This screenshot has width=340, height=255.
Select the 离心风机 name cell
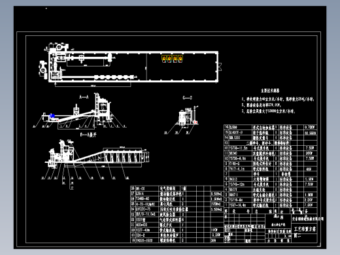(166, 204)
